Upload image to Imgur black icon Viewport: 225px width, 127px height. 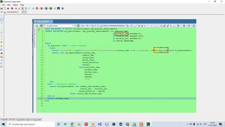(59, 8)
